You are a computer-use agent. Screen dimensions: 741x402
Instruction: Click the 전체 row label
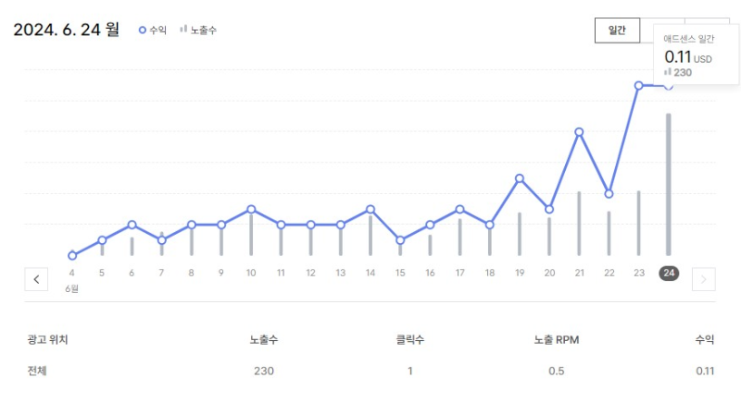[x=37, y=371]
